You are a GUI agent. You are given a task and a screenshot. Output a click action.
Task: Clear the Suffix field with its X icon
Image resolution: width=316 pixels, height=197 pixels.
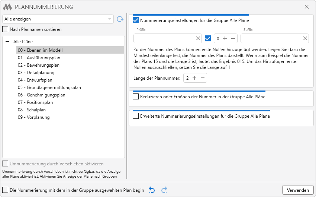point(305,38)
